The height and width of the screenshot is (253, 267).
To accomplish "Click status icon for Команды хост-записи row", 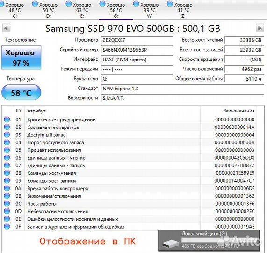I will [x=7, y=180].
